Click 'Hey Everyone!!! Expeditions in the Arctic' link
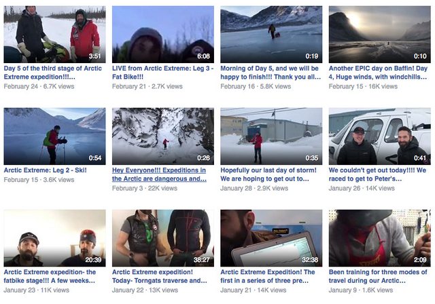435x304 pixels. click(159, 174)
